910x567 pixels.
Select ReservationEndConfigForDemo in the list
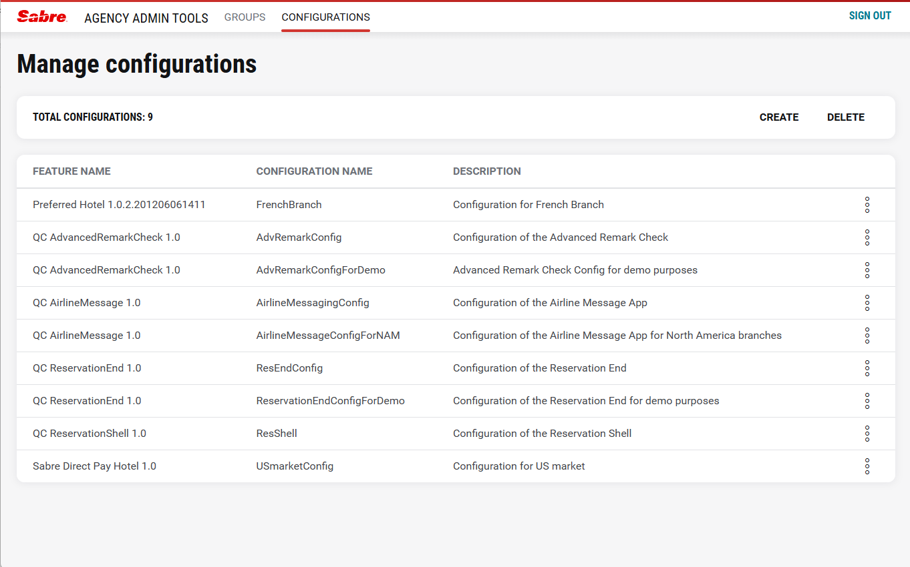331,401
